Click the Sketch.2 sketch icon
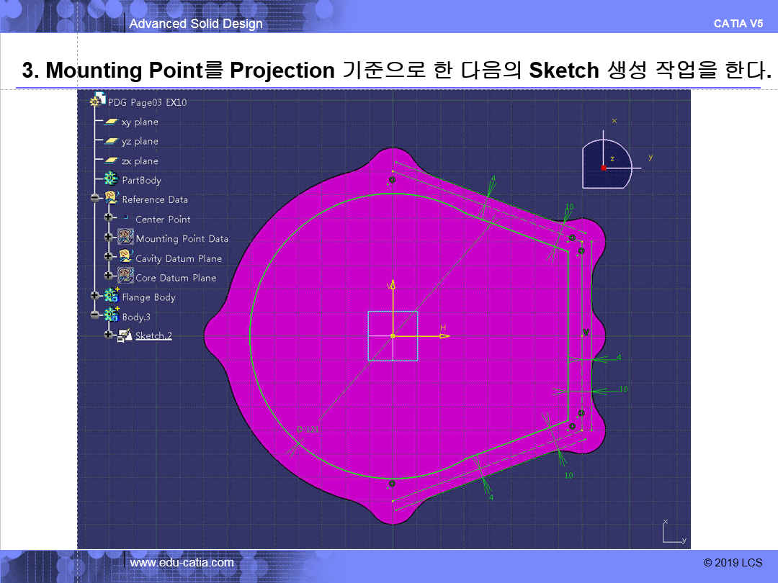Image resolution: width=778 pixels, height=583 pixels. click(125, 335)
